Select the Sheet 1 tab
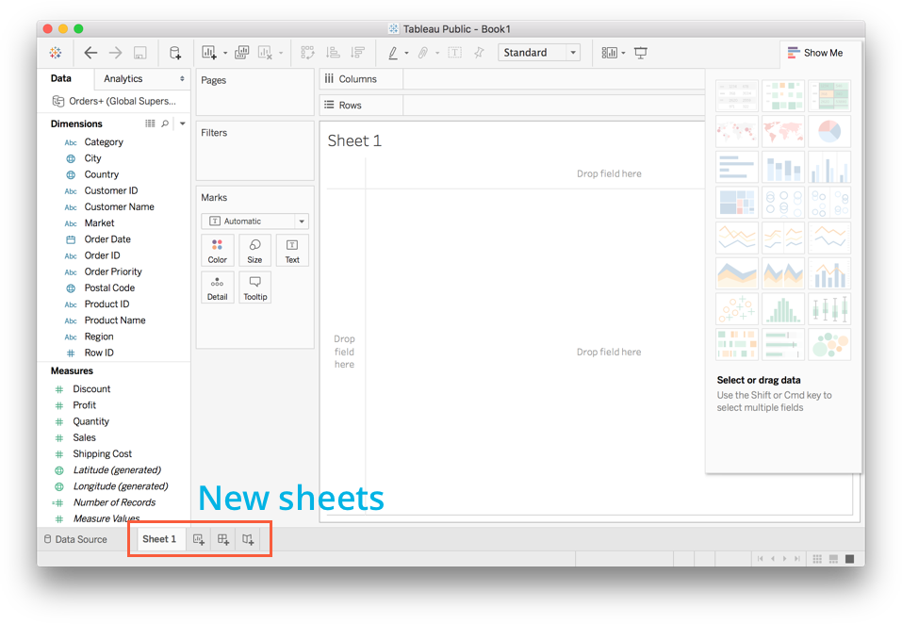This screenshot has height=624, width=902. pyautogui.click(x=159, y=539)
